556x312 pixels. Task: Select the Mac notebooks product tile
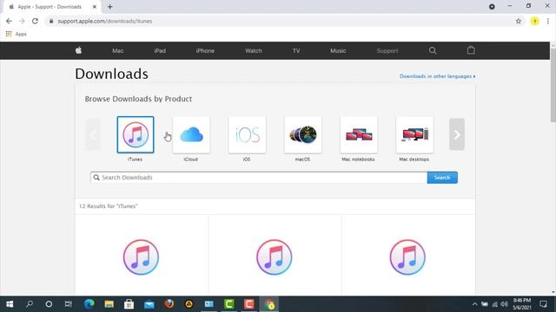[x=359, y=135]
